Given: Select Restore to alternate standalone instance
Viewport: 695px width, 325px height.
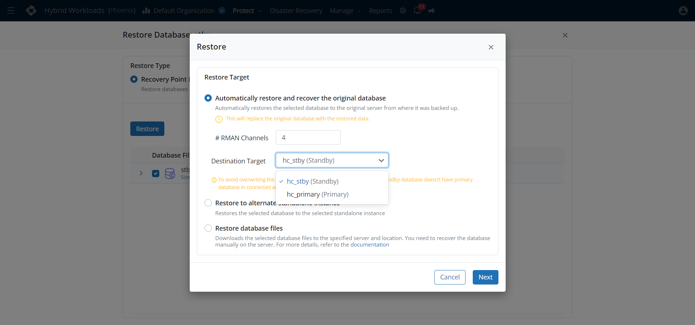Looking at the screenshot, I should (x=208, y=203).
